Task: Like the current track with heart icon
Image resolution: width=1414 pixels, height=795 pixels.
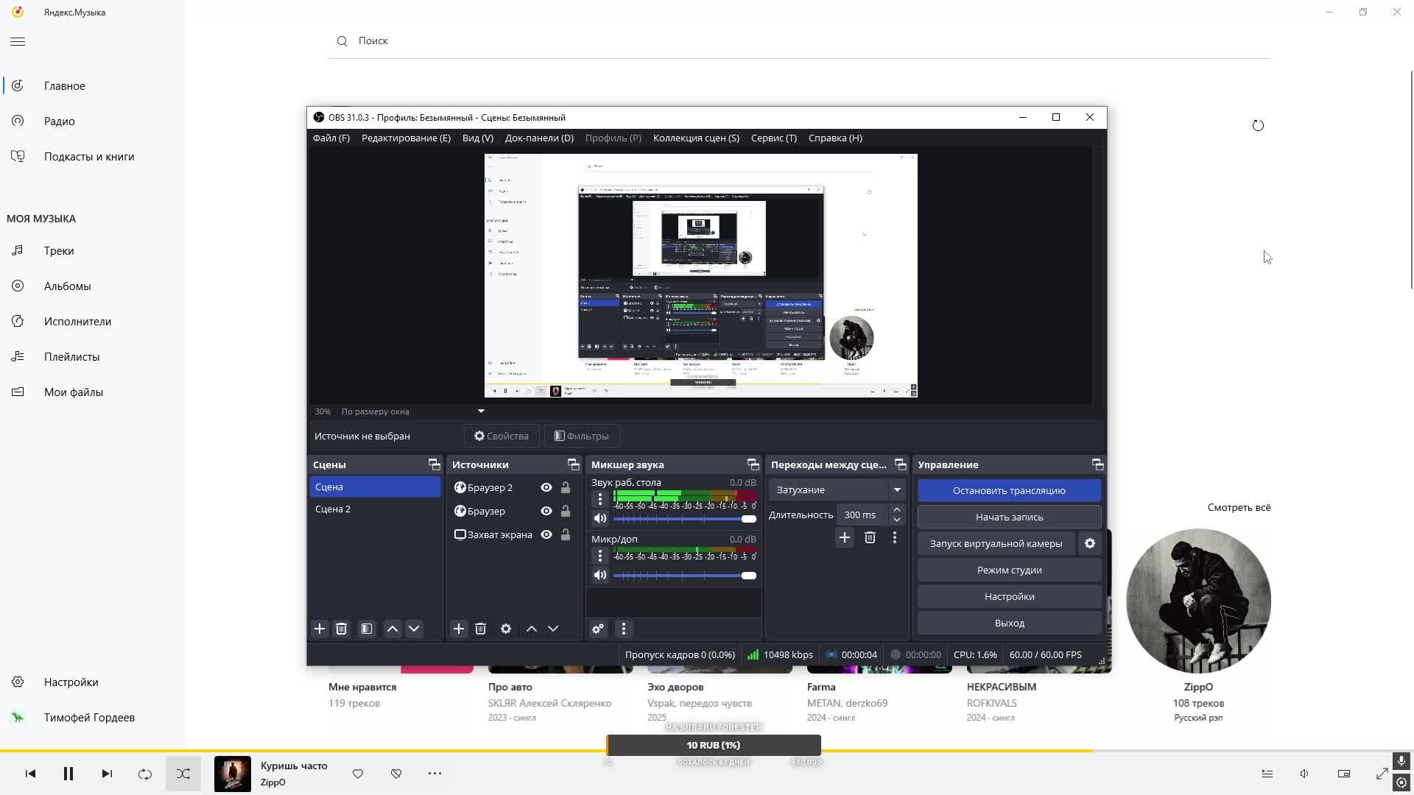Action: pos(358,774)
